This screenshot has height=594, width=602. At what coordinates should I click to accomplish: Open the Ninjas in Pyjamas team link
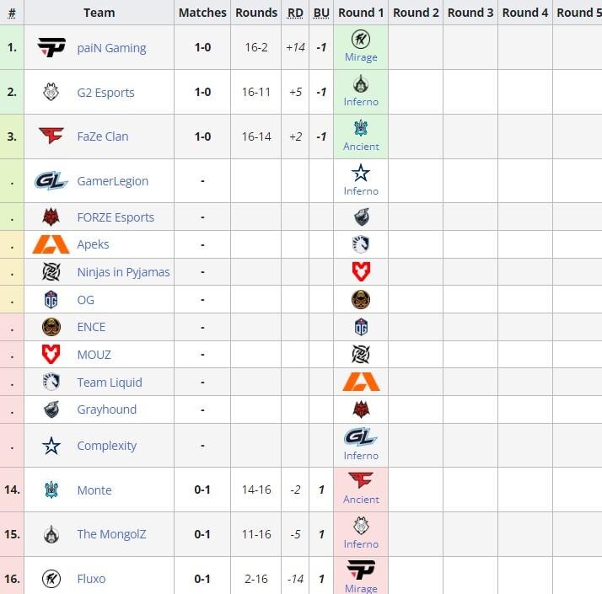tap(123, 272)
